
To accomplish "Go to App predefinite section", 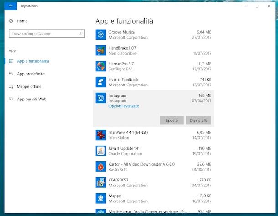I will pyautogui.click(x=31, y=74).
